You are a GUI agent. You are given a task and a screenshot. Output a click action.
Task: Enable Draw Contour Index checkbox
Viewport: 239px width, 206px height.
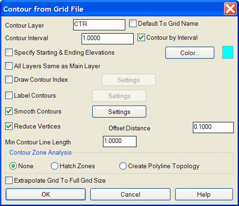pos(9,79)
